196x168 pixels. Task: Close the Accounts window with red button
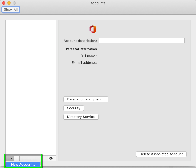4,3
